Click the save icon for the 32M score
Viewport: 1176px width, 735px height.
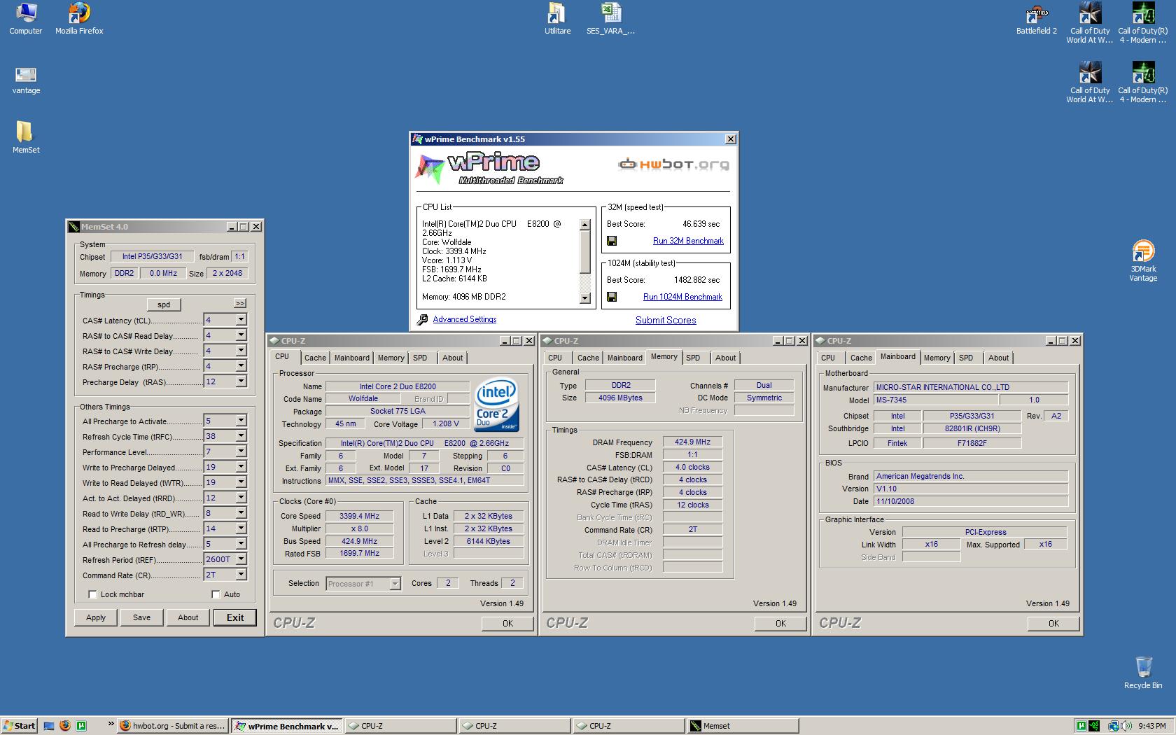tap(612, 241)
